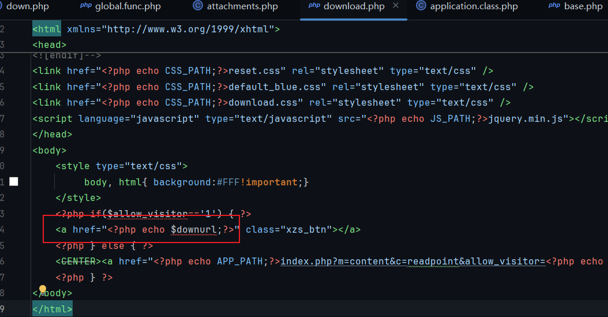Click the struck-through CENTER tag
The image size is (608, 317).
[x=78, y=262]
